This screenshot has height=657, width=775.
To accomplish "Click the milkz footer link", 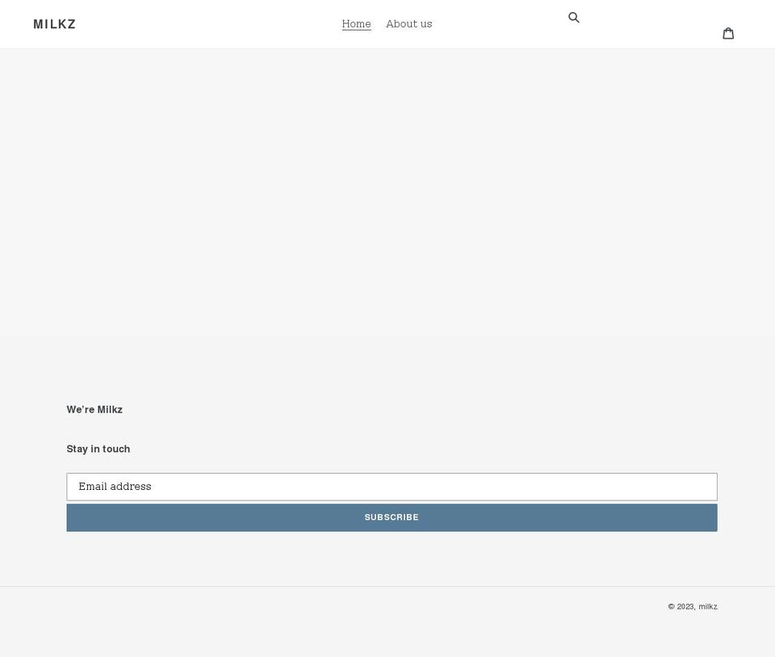I will tap(708, 607).
